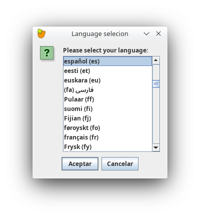Select Frysk (fy) in the list
Viewport: 200px width, 217px height.
[x=107, y=147]
